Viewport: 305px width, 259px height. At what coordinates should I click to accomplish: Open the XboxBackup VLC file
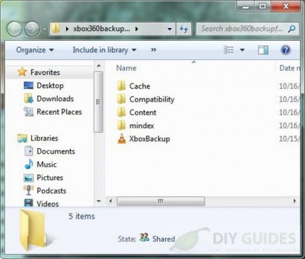click(144, 139)
